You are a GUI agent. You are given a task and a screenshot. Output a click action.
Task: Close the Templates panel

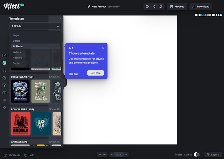60,19
